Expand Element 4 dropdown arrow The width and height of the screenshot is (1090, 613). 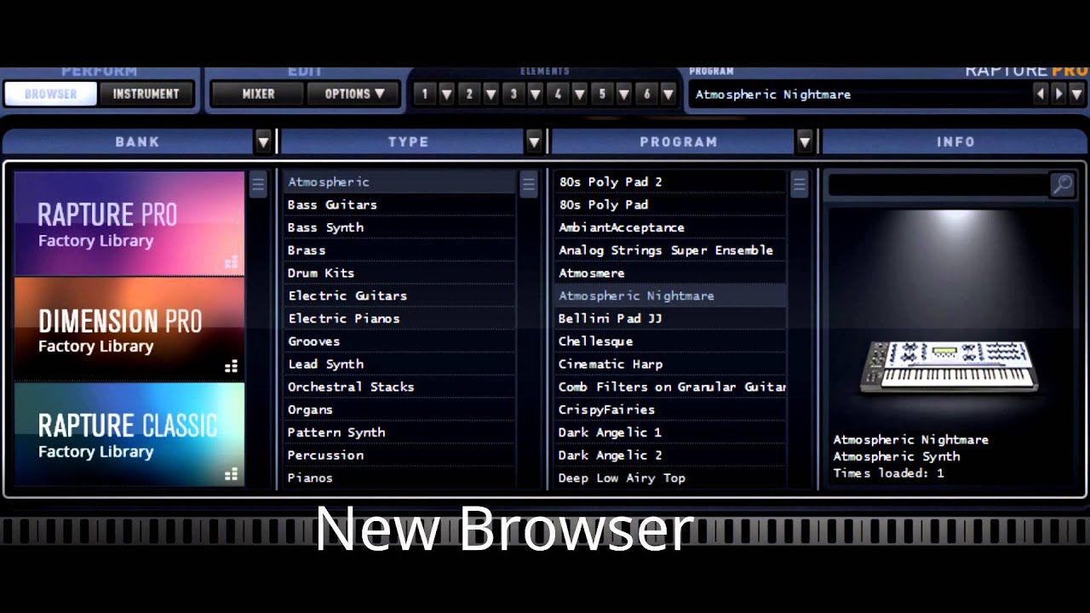(580, 95)
